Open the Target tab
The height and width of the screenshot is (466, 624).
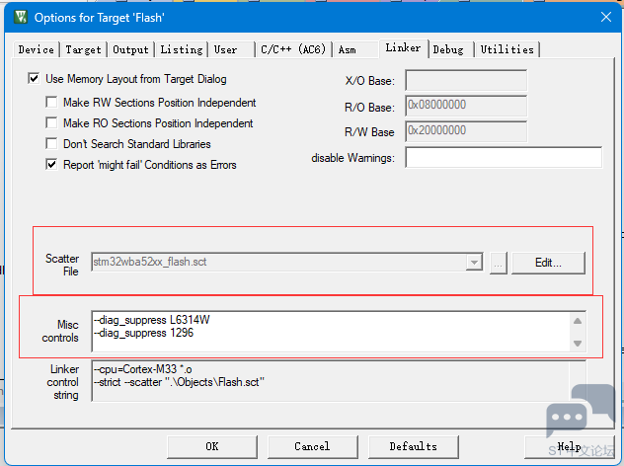83,49
